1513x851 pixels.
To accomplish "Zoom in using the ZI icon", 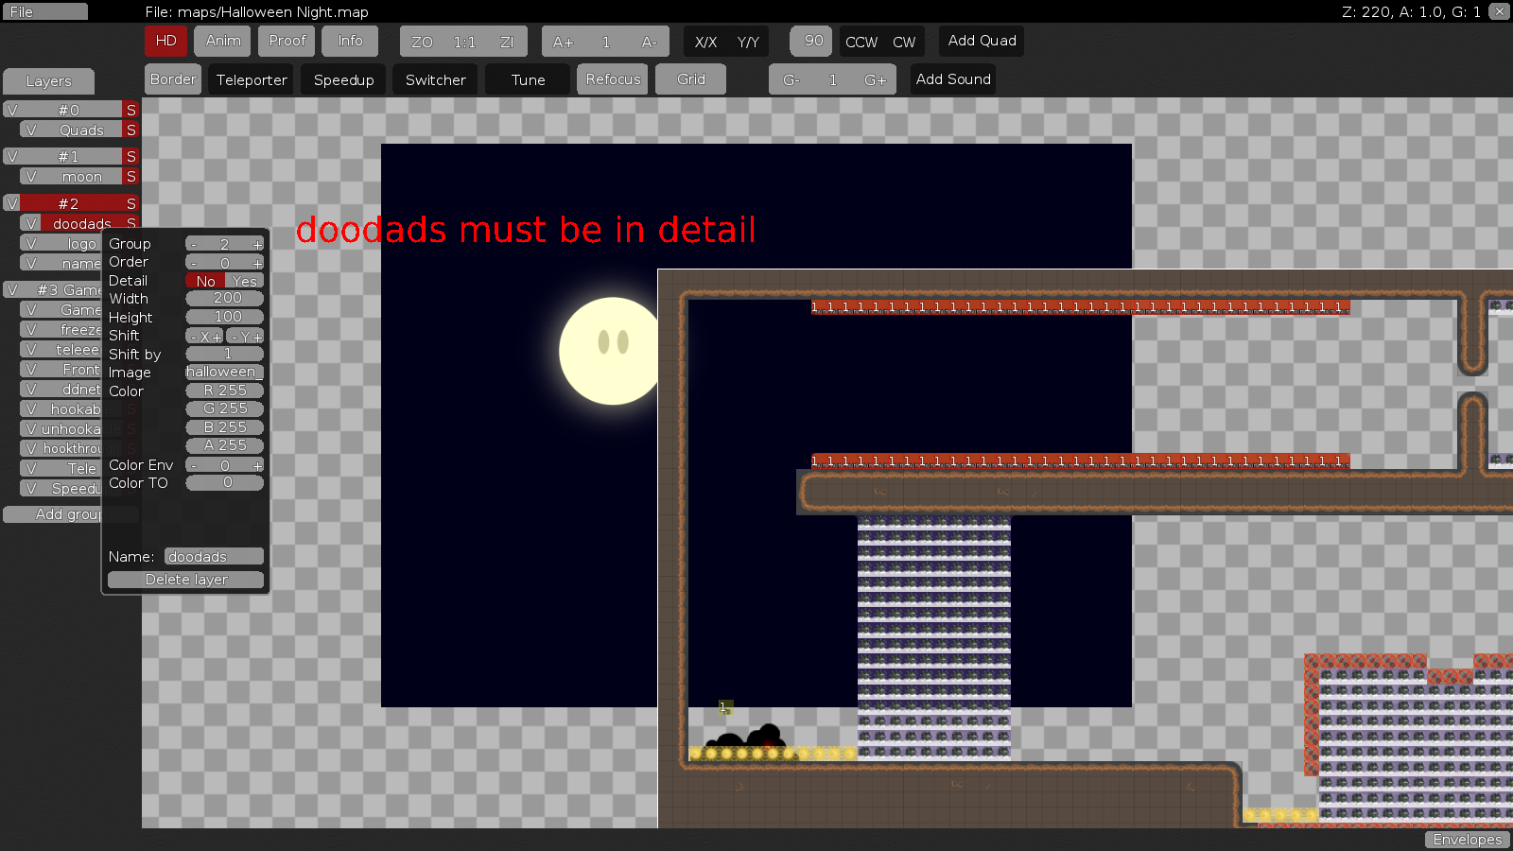I will 507,42.
